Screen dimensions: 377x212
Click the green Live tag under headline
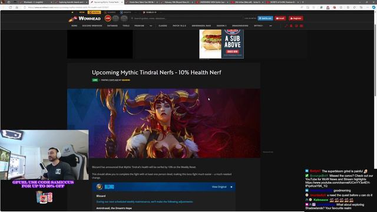coord(95,80)
